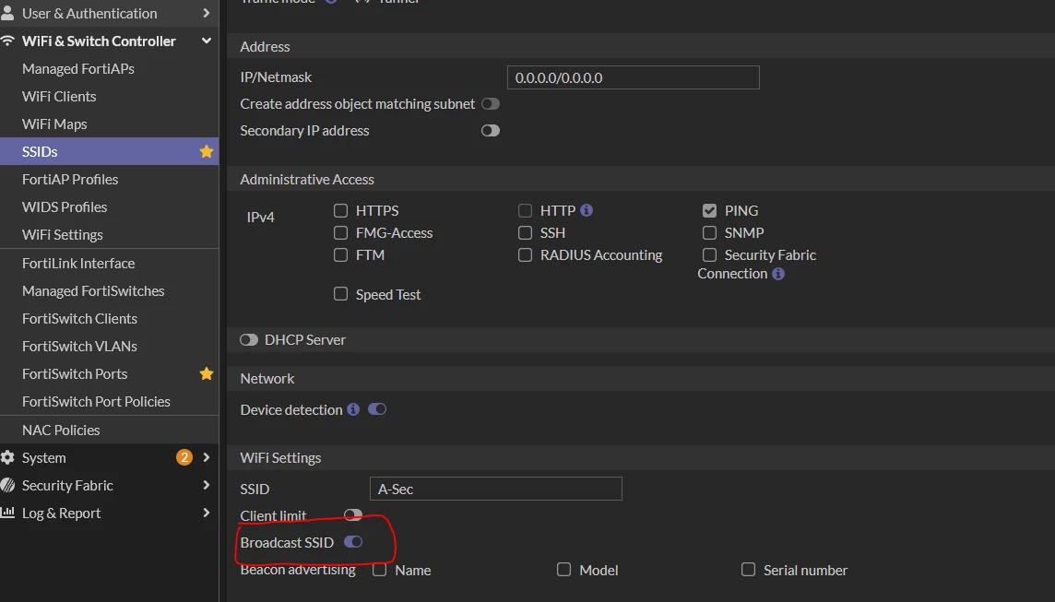The width and height of the screenshot is (1055, 602).
Task: Disable the Device detection toggle
Action: [377, 409]
